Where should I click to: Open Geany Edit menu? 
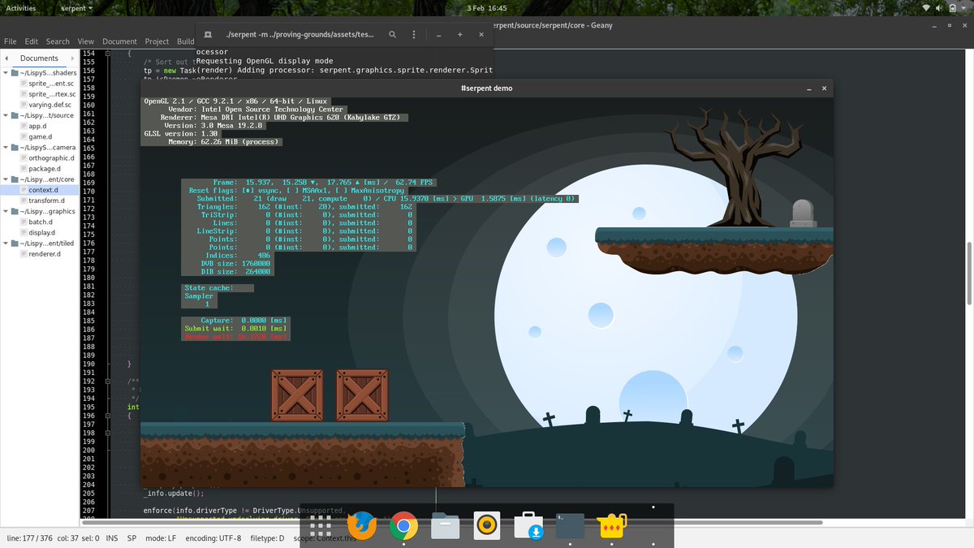(31, 41)
